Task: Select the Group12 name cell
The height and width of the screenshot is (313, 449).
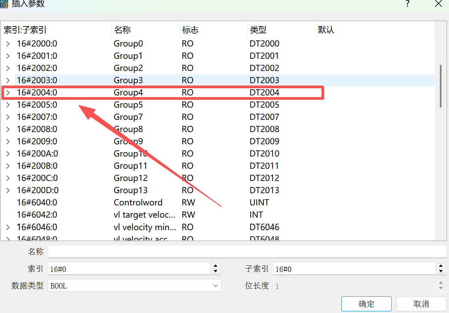Action: tap(131, 178)
